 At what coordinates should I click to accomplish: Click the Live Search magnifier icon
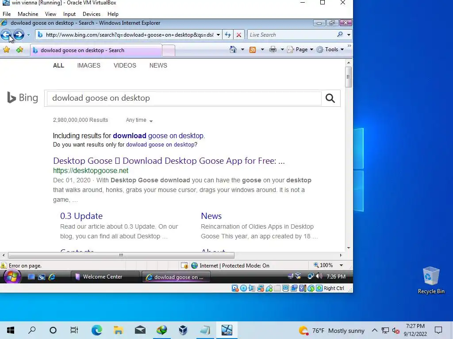(340, 34)
